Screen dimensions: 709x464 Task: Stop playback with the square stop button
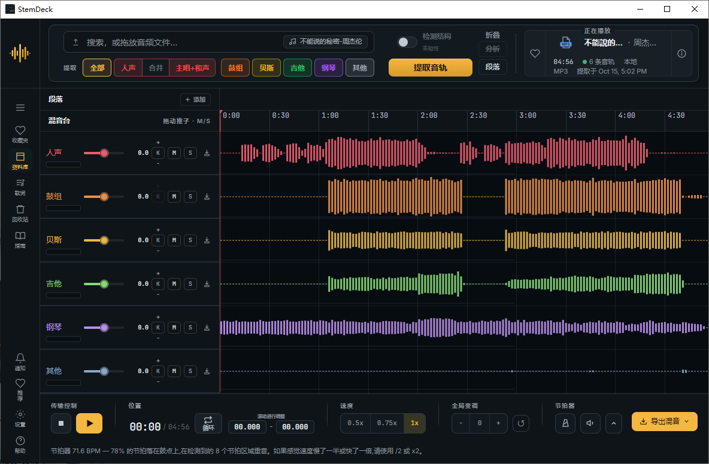point(61,423)
